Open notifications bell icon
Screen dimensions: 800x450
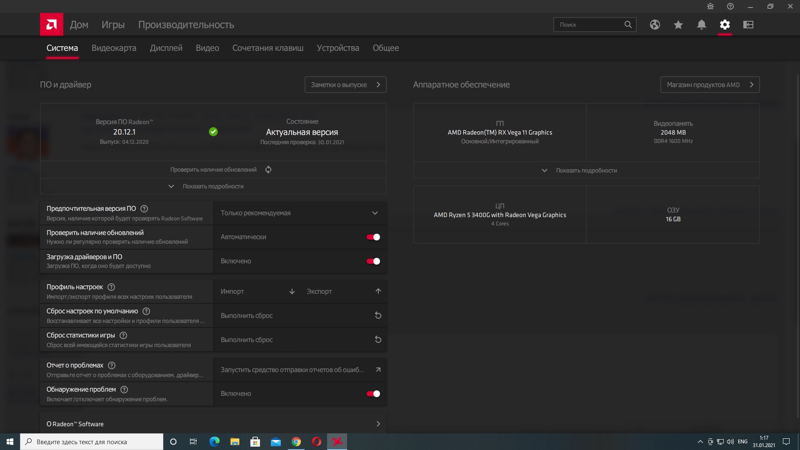point(701,25)
